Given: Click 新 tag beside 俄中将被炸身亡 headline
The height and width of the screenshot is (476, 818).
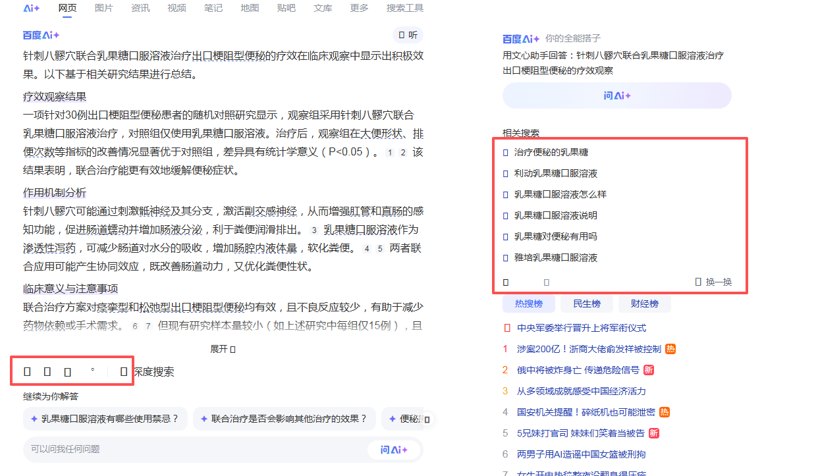Looking at the screenshot, I should click(649, 370).
